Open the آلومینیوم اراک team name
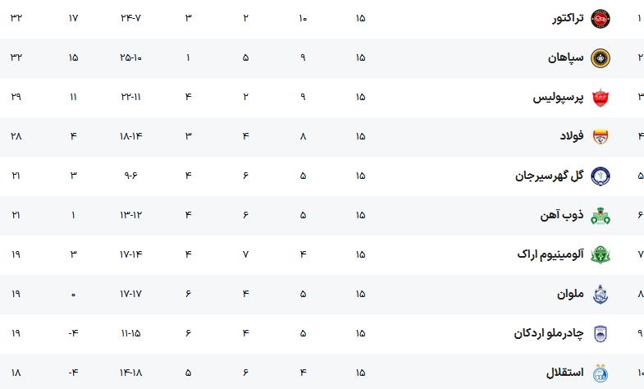Image resolution: width=644 pixels, height=389 pixels. 550,254
